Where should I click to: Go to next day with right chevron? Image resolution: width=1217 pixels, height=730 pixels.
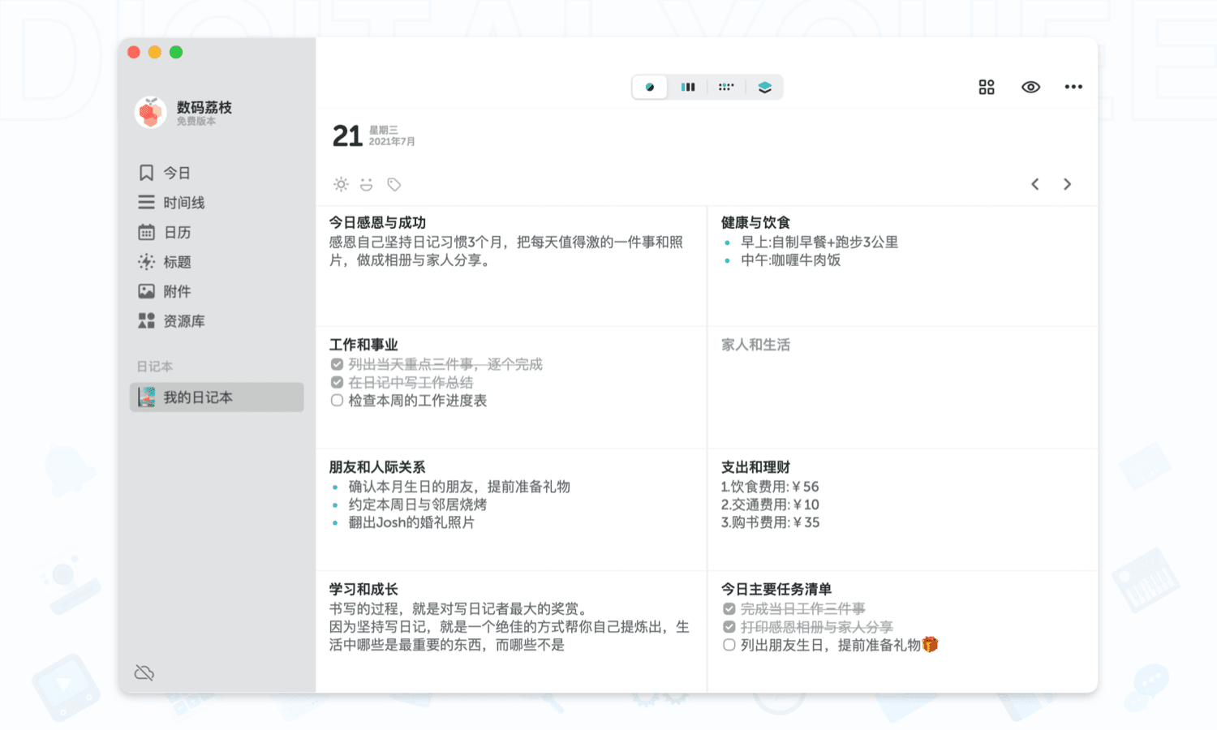1068,184
